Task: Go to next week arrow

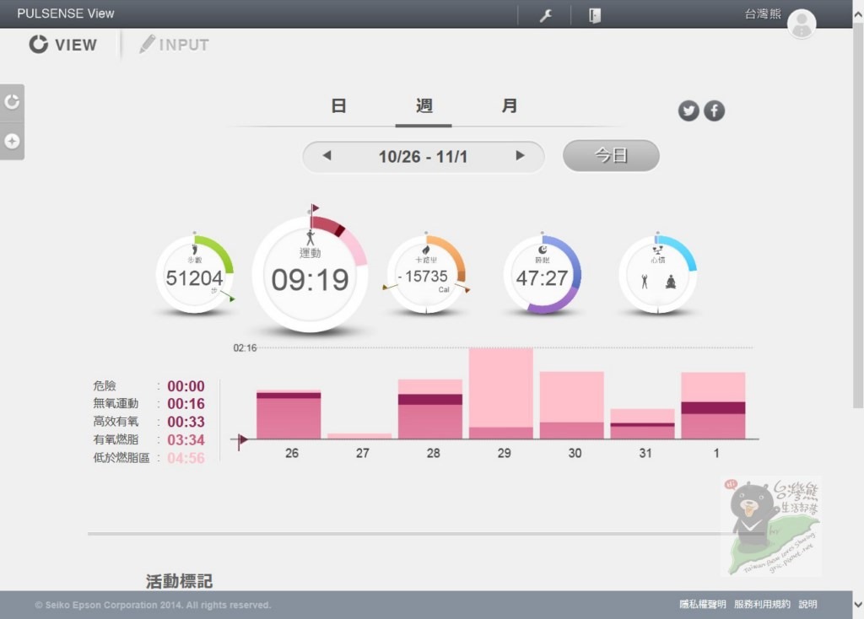Action: pos(520,156)
